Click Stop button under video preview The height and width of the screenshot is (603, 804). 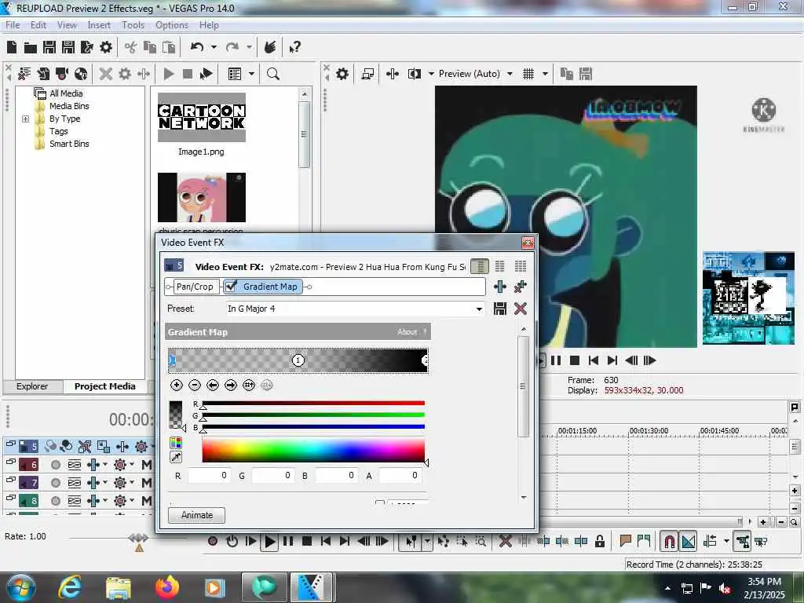pyautogui.click(x=574, y=361)
